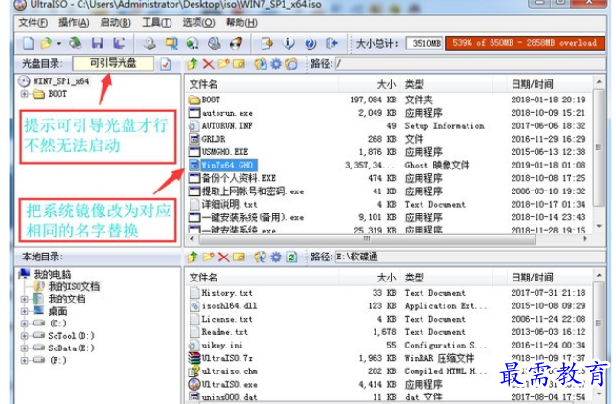Click the blue Help question mark icon

pos(310,43)
